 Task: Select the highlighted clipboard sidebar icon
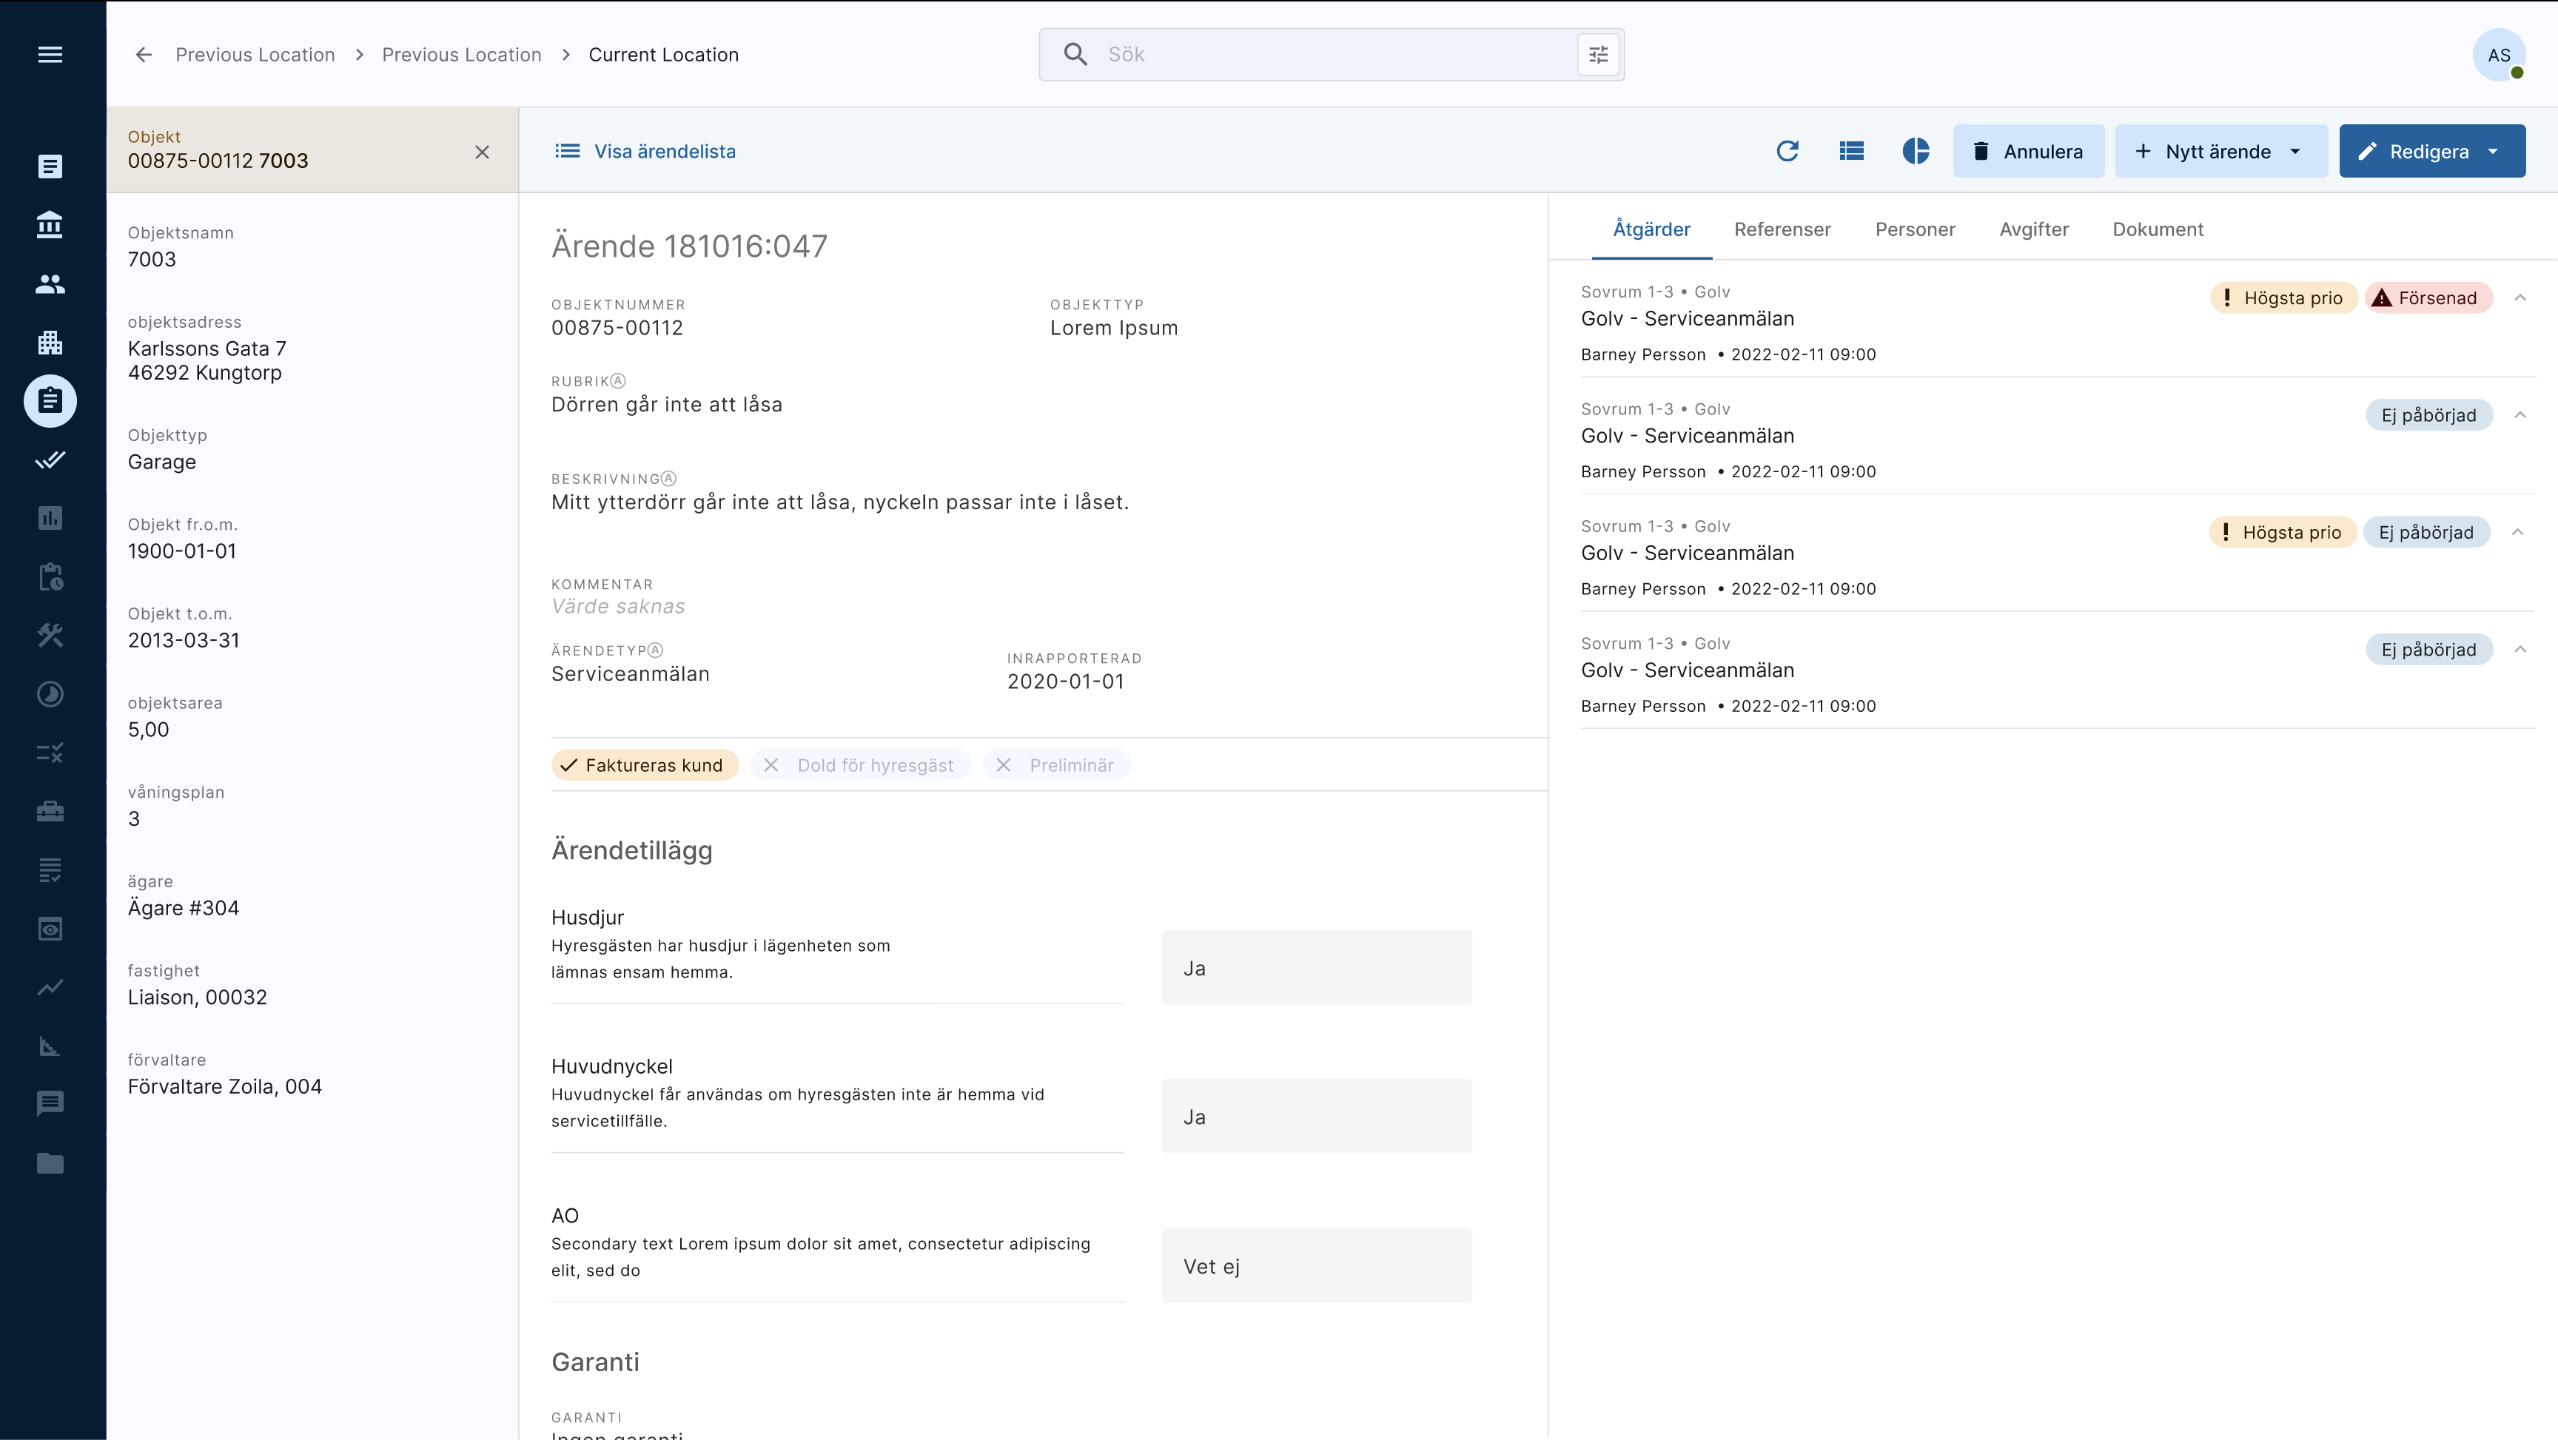pyautogui.click(x=50, y=401)
